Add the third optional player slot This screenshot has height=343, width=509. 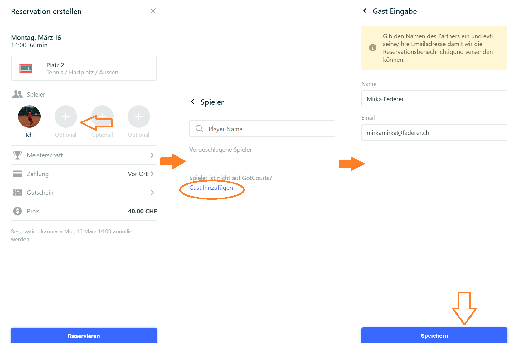(x=139, y=117)
